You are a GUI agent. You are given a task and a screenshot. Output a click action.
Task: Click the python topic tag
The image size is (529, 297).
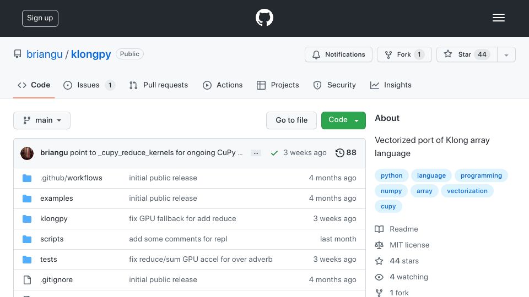(x=391, y=175)
